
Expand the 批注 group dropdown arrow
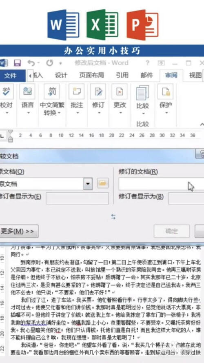point(78,113)
